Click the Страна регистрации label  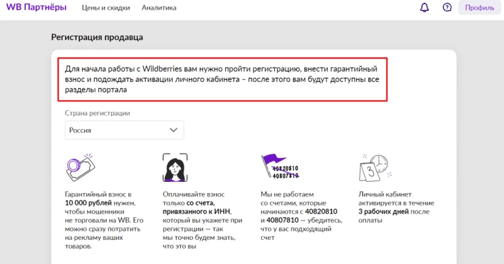pos(97,113)
